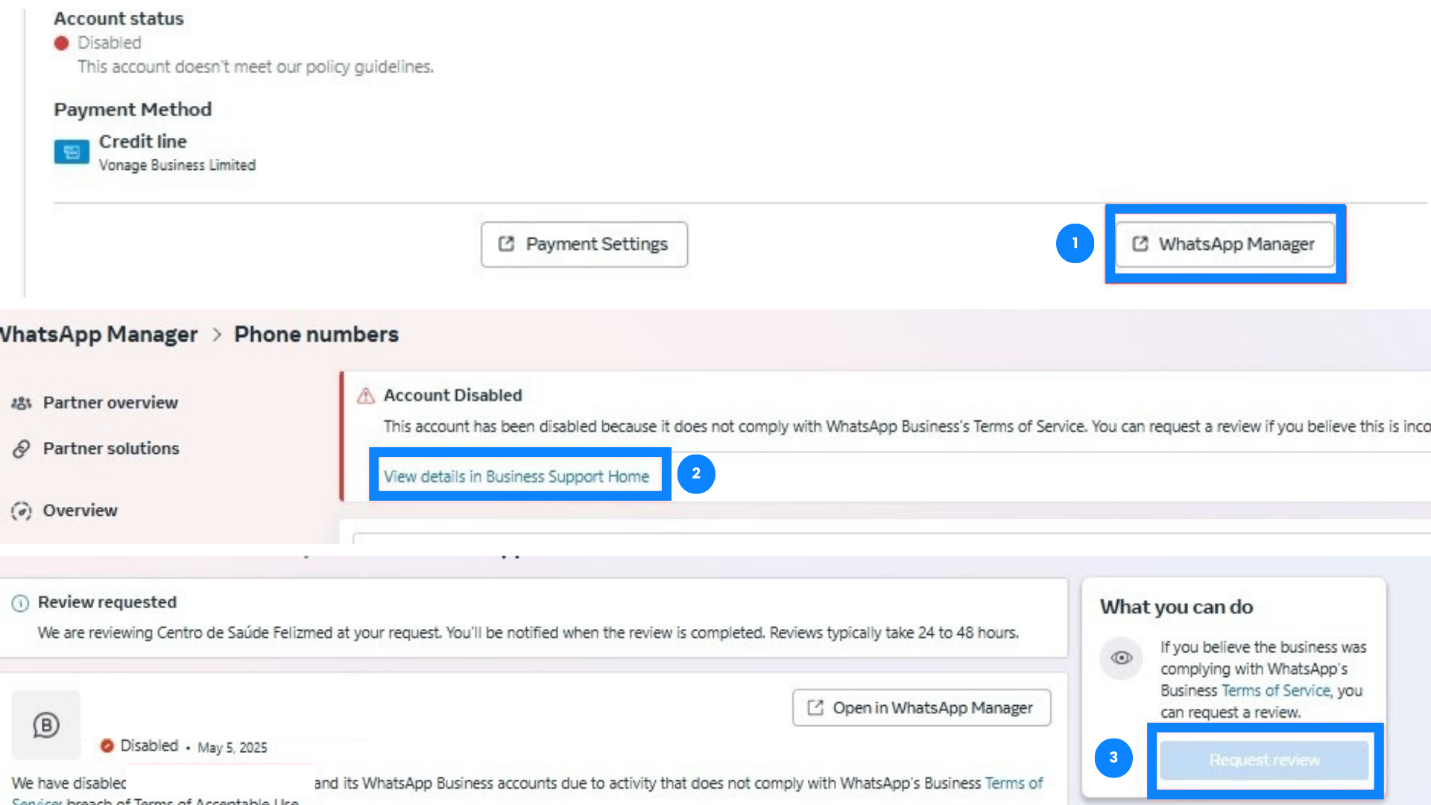The width and height of the screenshot is (1431, 805).
Task: Click the step 2 blue circle marker
Action: 695,473
